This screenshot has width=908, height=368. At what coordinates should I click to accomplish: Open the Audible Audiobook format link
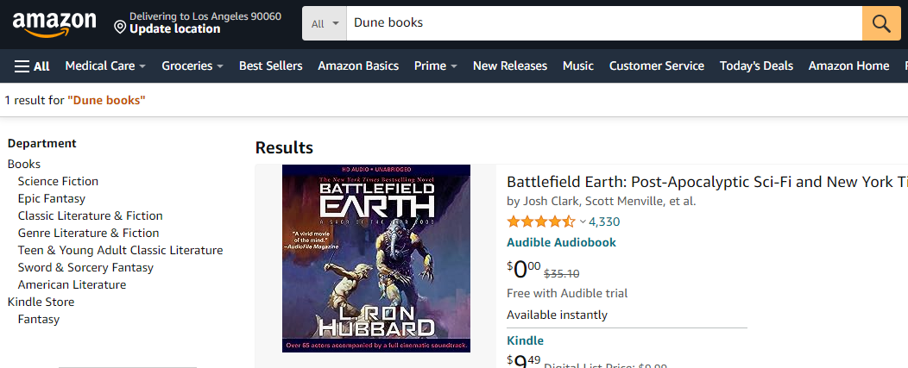561,242
